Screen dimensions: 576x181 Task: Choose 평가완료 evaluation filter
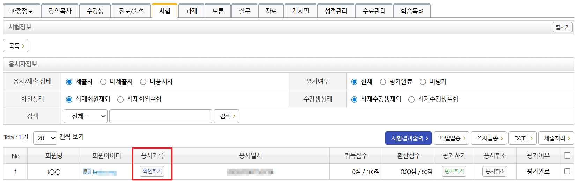click(x=383, y=82)
